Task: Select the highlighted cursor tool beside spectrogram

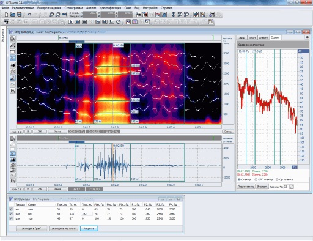Action: (x=13, y=58)
